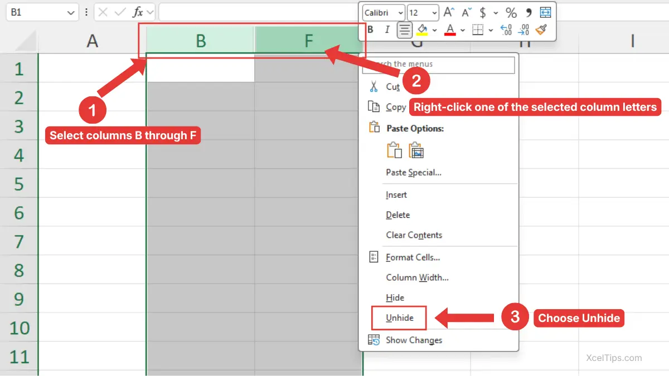The height and width of the screenshot is (376, 669).
Task: Click Increase Decimal icon
Action: click(x=506, y=30)
